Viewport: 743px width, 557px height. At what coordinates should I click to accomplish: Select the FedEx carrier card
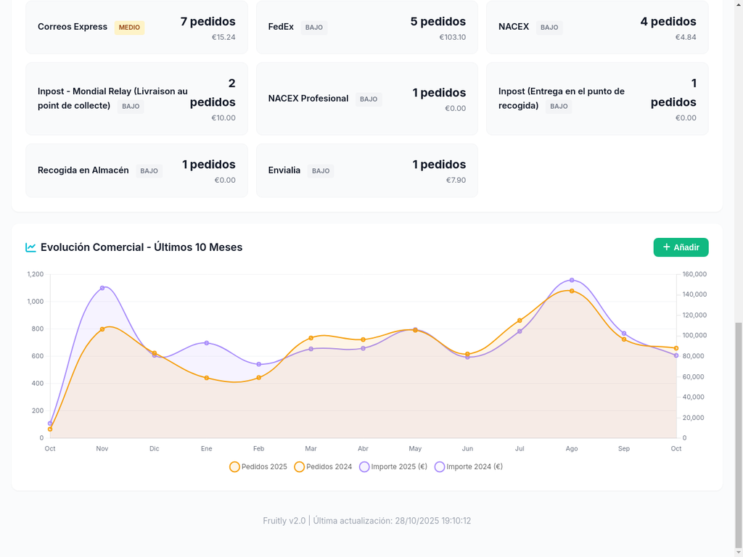pyautogui.click(x=366, y=28)
